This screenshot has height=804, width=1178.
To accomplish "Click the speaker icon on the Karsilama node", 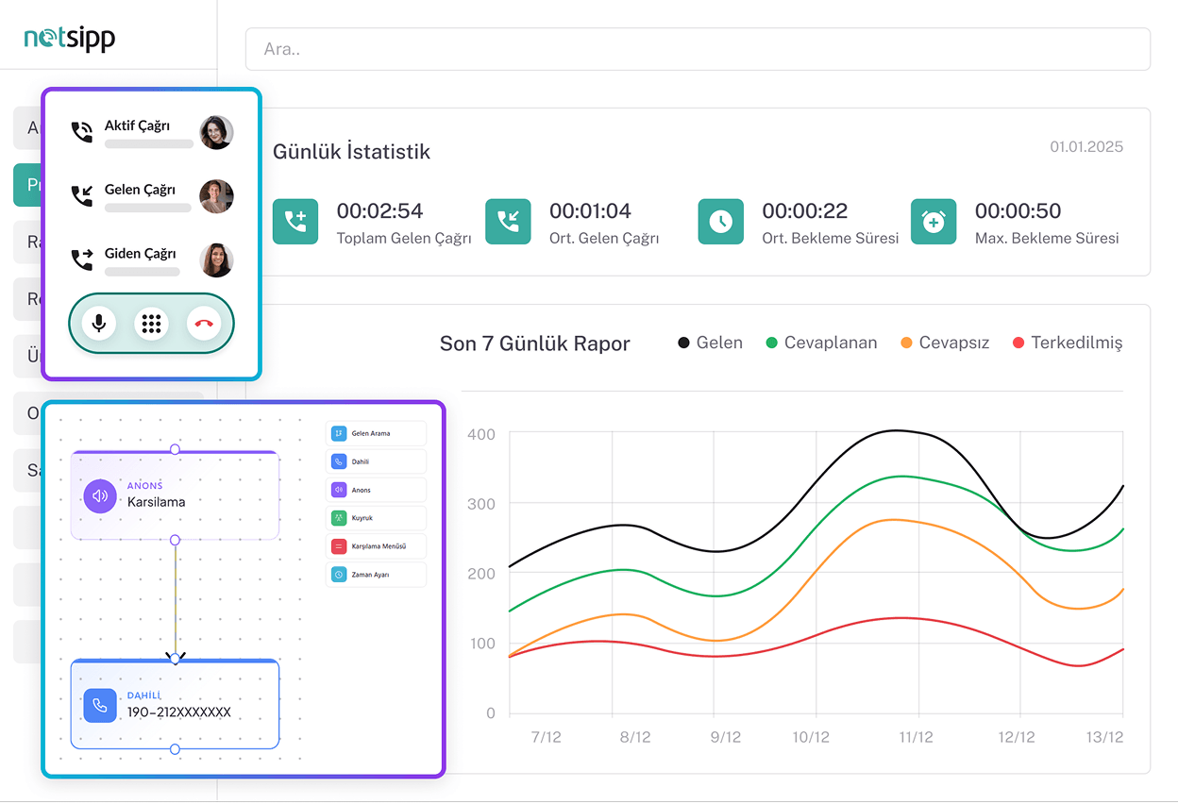I will [x=100, y=496].
